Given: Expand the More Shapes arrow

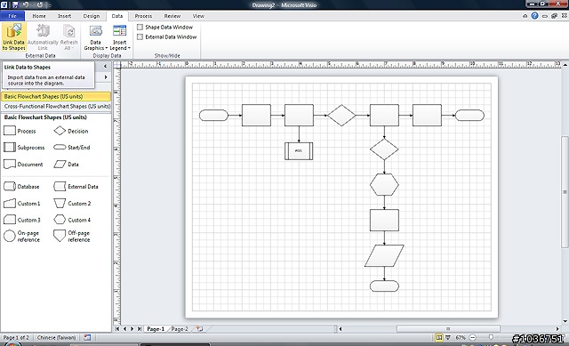Looking at the screenshot, I should 106,77.
